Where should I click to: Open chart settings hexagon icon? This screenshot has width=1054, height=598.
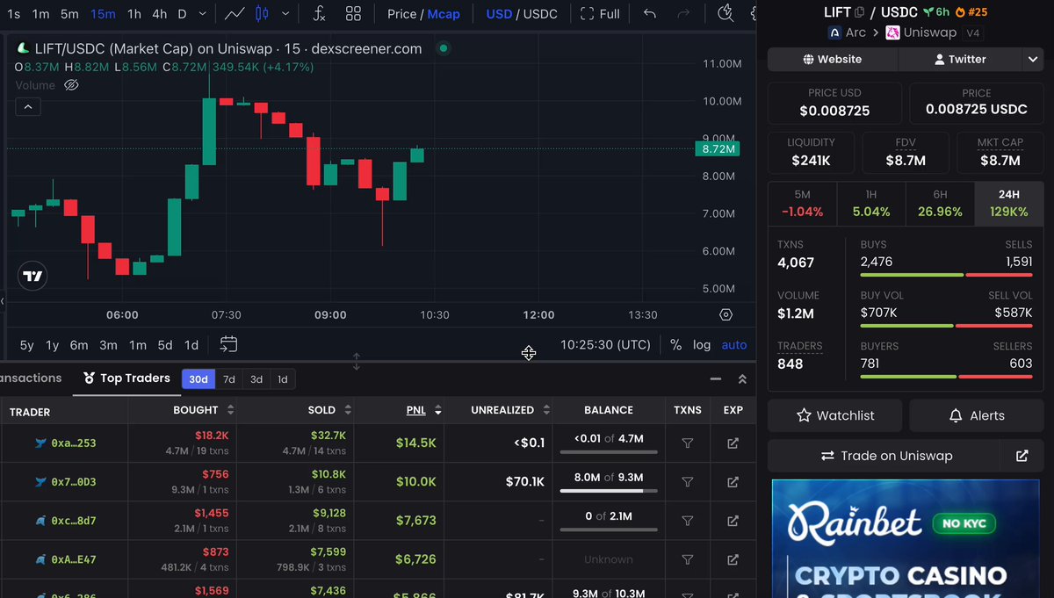click(x=726, y=314)
